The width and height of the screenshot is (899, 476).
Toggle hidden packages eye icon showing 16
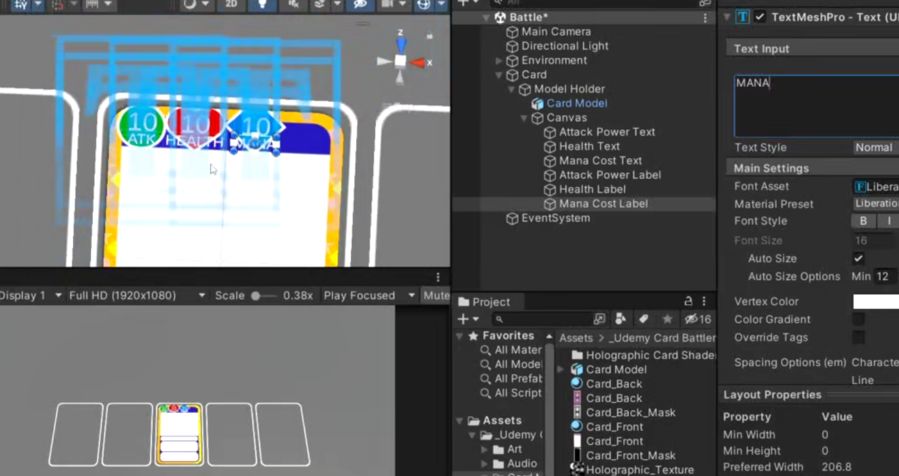pos(698,319)
